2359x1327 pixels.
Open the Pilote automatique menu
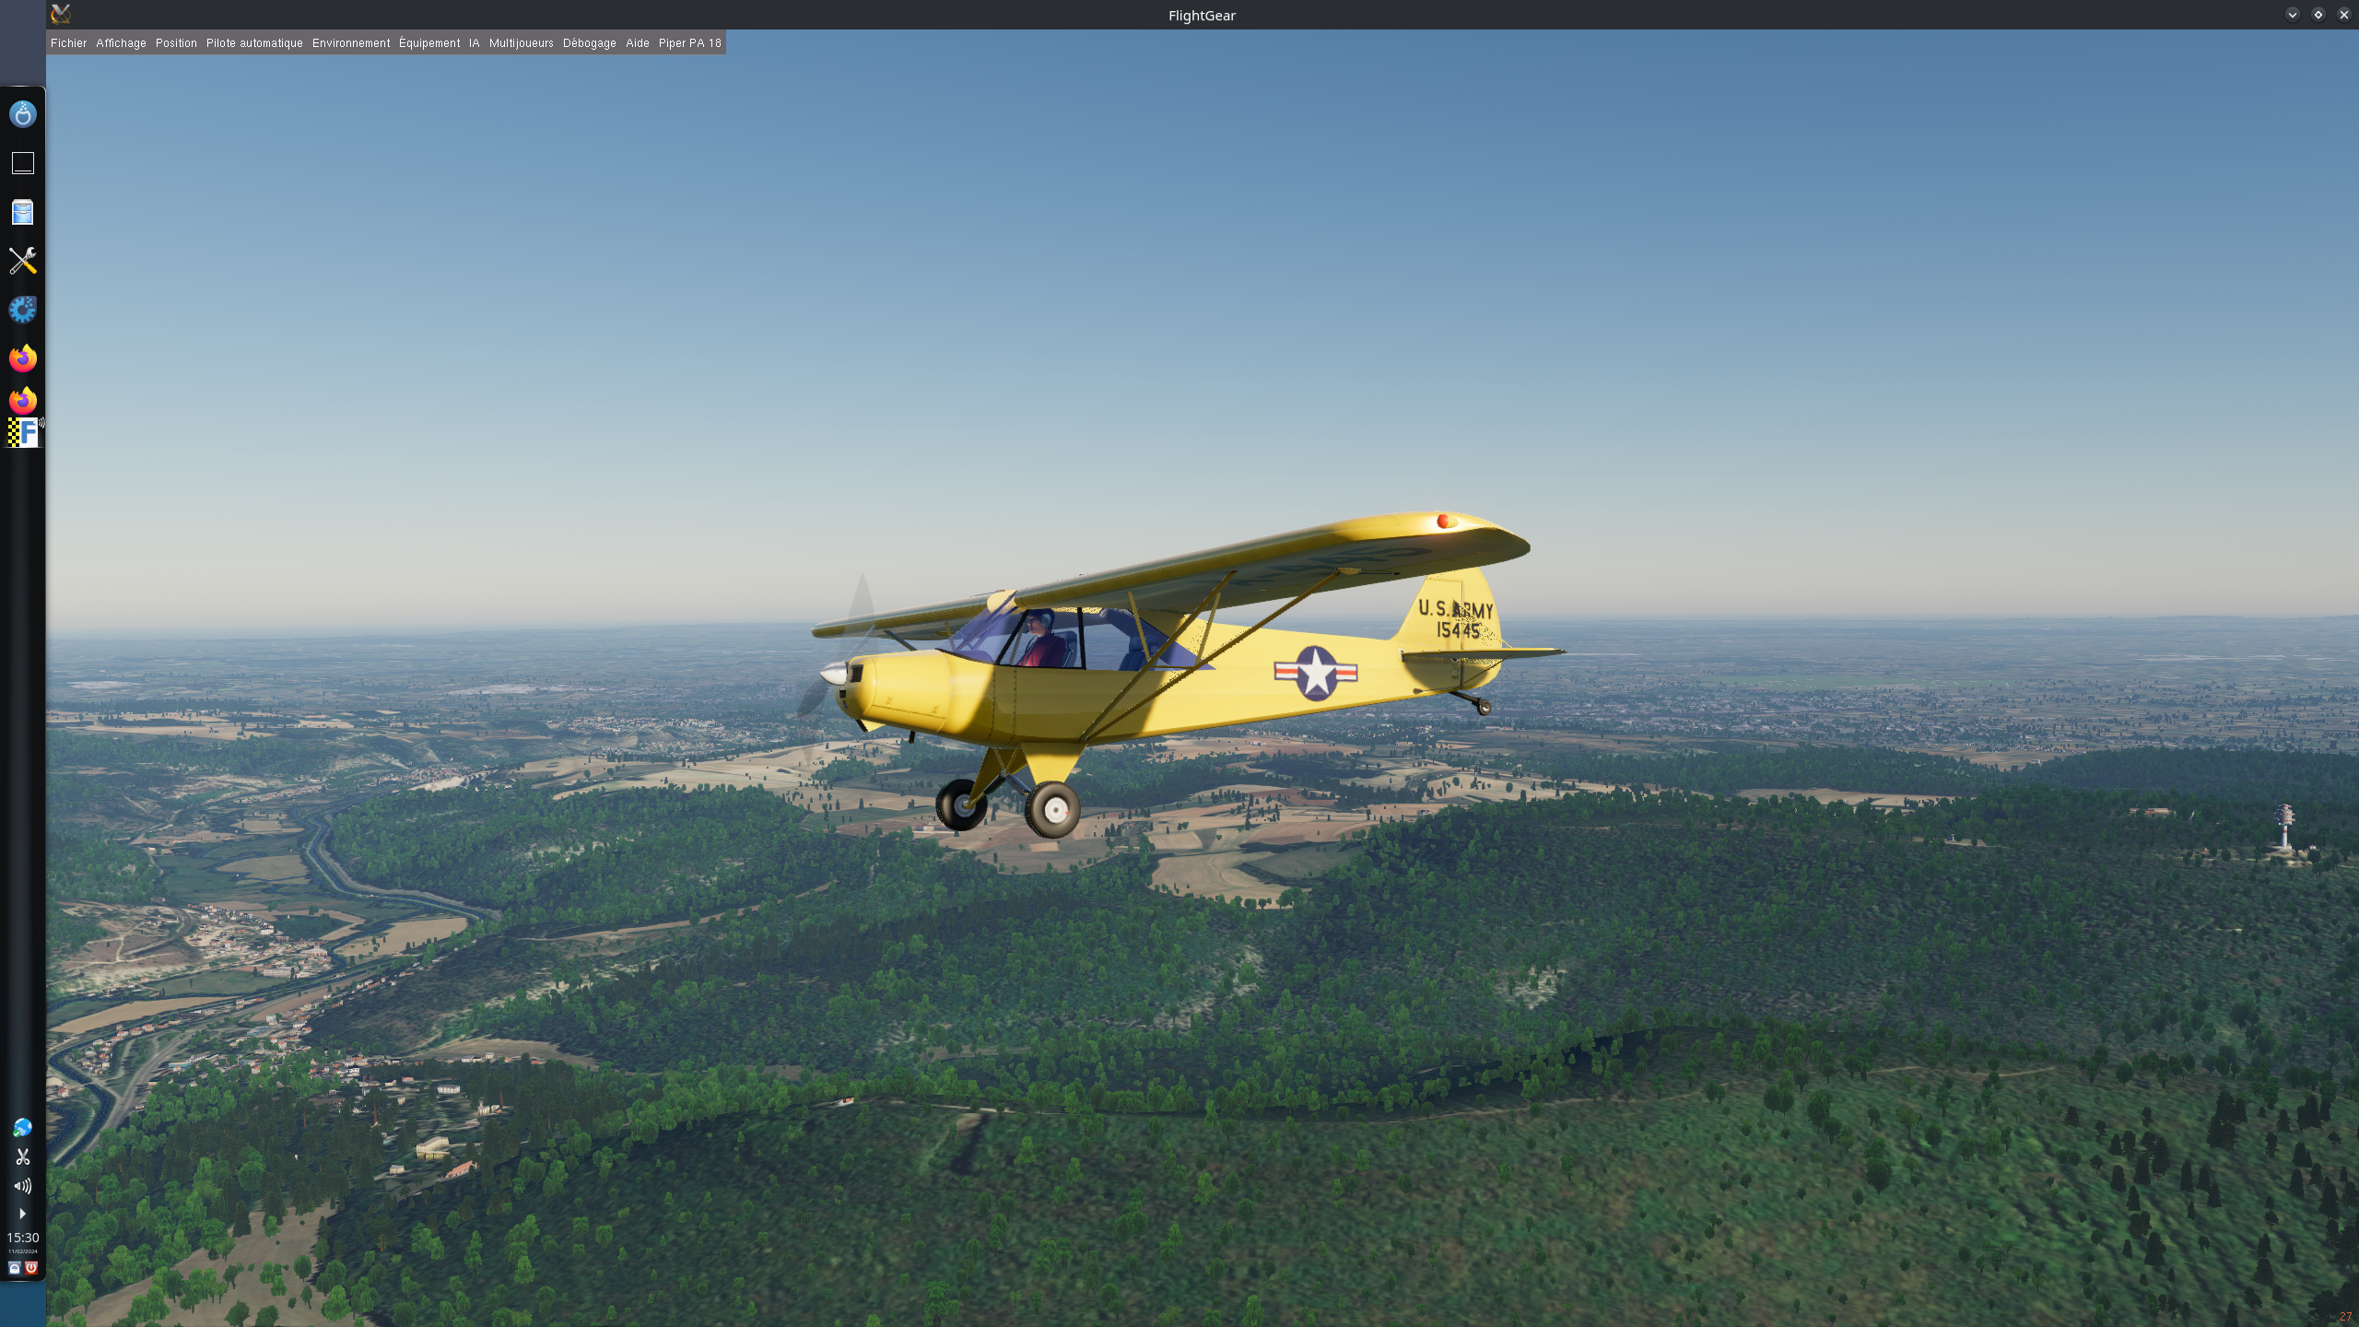click(254, 43)
